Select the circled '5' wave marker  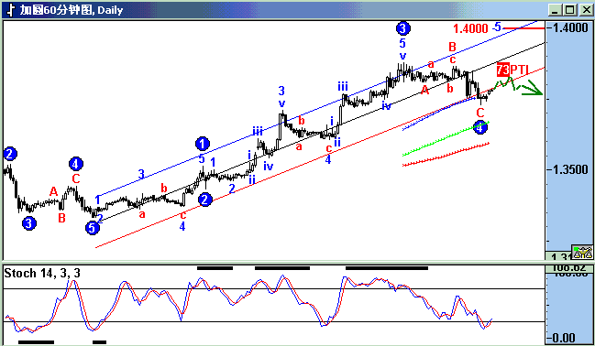point(93,228)
